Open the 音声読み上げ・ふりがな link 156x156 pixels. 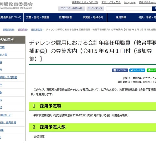pos(85,2)
